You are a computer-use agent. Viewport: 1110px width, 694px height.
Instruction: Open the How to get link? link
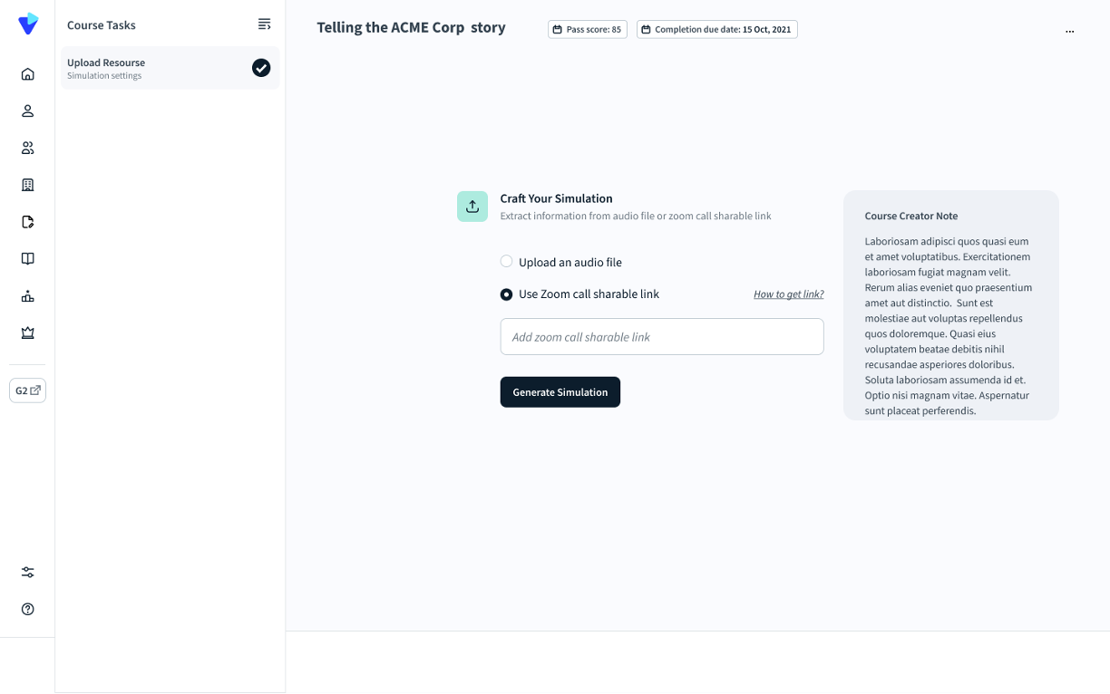[x=788, y=294]
